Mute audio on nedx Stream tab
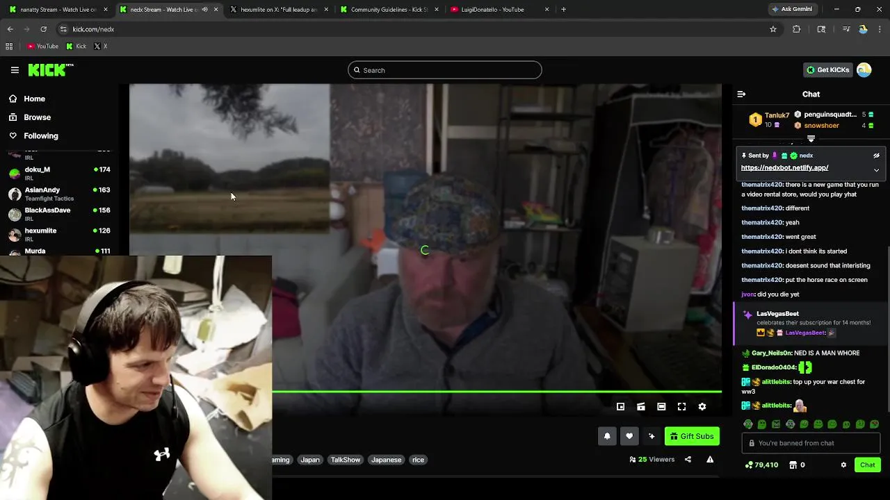 coord(204,10)
